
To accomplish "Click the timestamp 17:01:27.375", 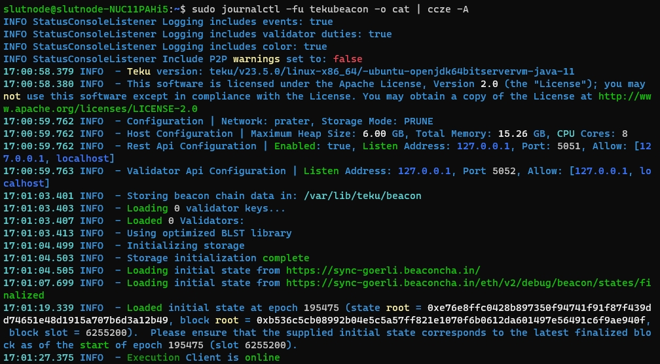I will coord(38,357).
